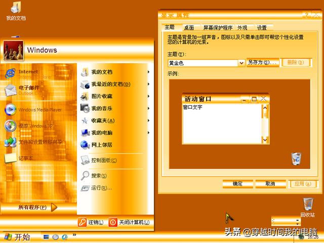Click the 应用(A) apply button
Viewport: 324px width, 243px height.
point(303,184)
